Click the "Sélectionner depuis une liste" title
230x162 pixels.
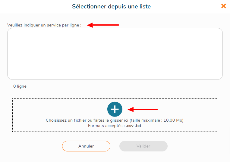111,6
